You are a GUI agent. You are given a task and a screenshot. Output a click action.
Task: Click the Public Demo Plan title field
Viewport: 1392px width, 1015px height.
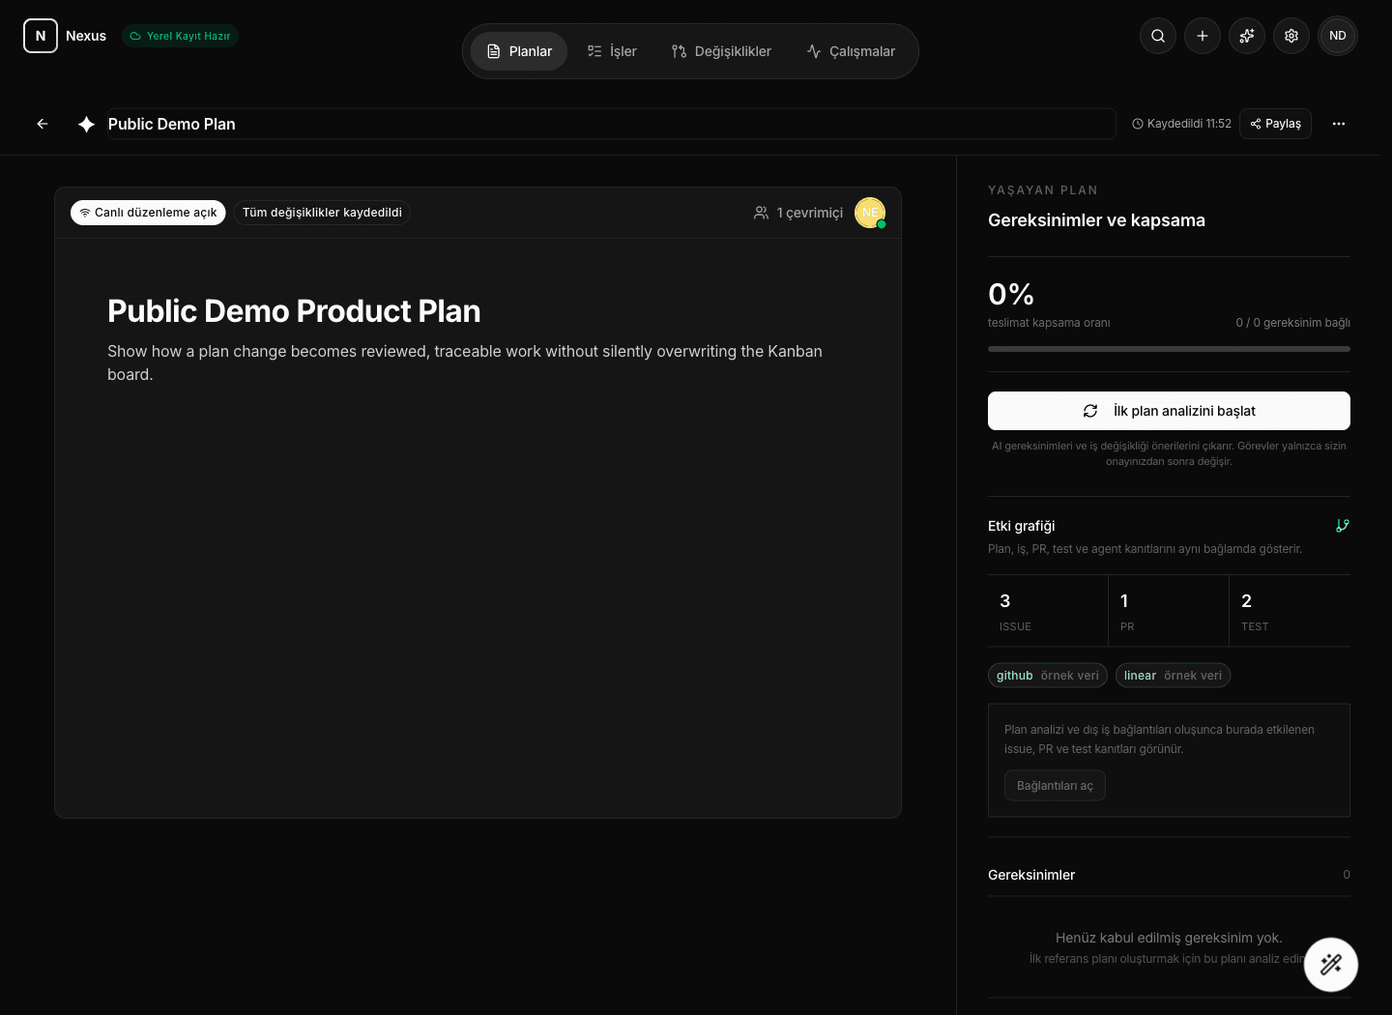611,124
